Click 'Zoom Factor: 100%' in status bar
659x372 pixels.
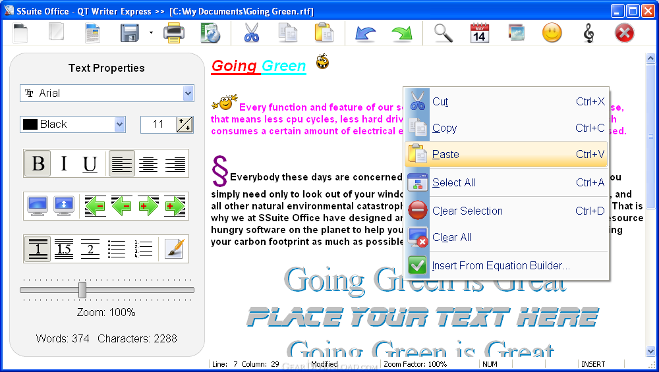pos(415,364)
